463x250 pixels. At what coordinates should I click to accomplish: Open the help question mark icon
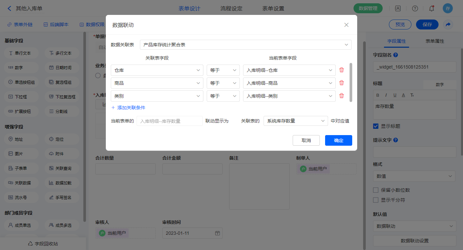415,9
